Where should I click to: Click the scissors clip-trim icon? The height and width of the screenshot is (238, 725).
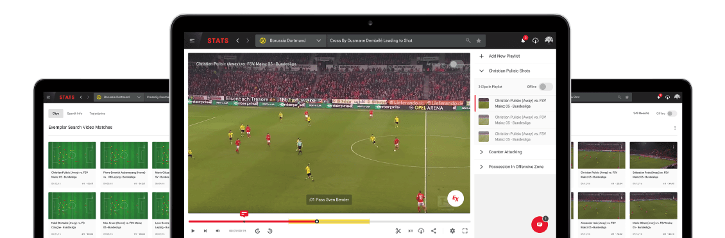pyautogui.click(x=398, y=230)
